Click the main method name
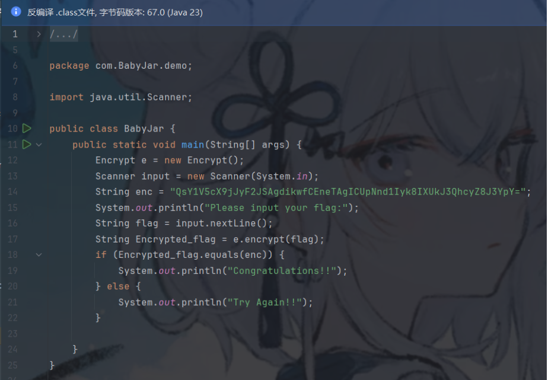Screen dimensions: 548x380 tap(193, 145)
